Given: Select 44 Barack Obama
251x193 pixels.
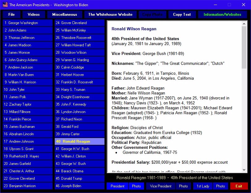Looking at the screenshot, I should (79, 171).
